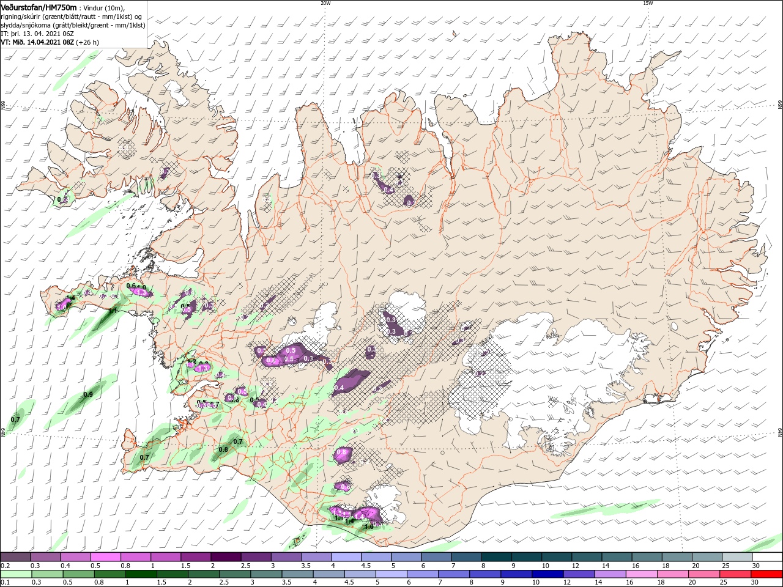Pick the darkest green 1 rain scale swatch
This screenshot has height=587, width=783.
[x=140, y=574]
